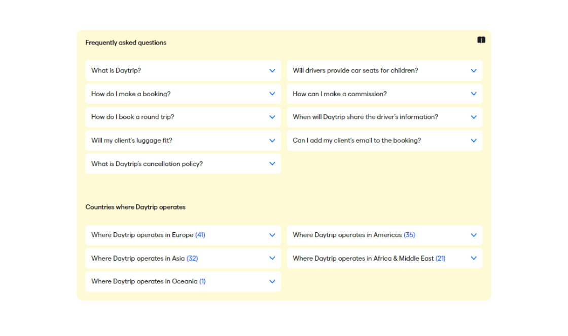The image size is (568, 336).
Task: Open "How do I book a round trip?"
Action: tap(183, 117)
